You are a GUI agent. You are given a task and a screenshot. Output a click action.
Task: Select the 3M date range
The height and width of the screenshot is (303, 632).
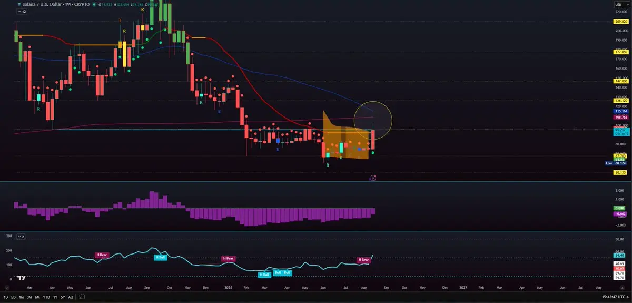tap(29, 297)
